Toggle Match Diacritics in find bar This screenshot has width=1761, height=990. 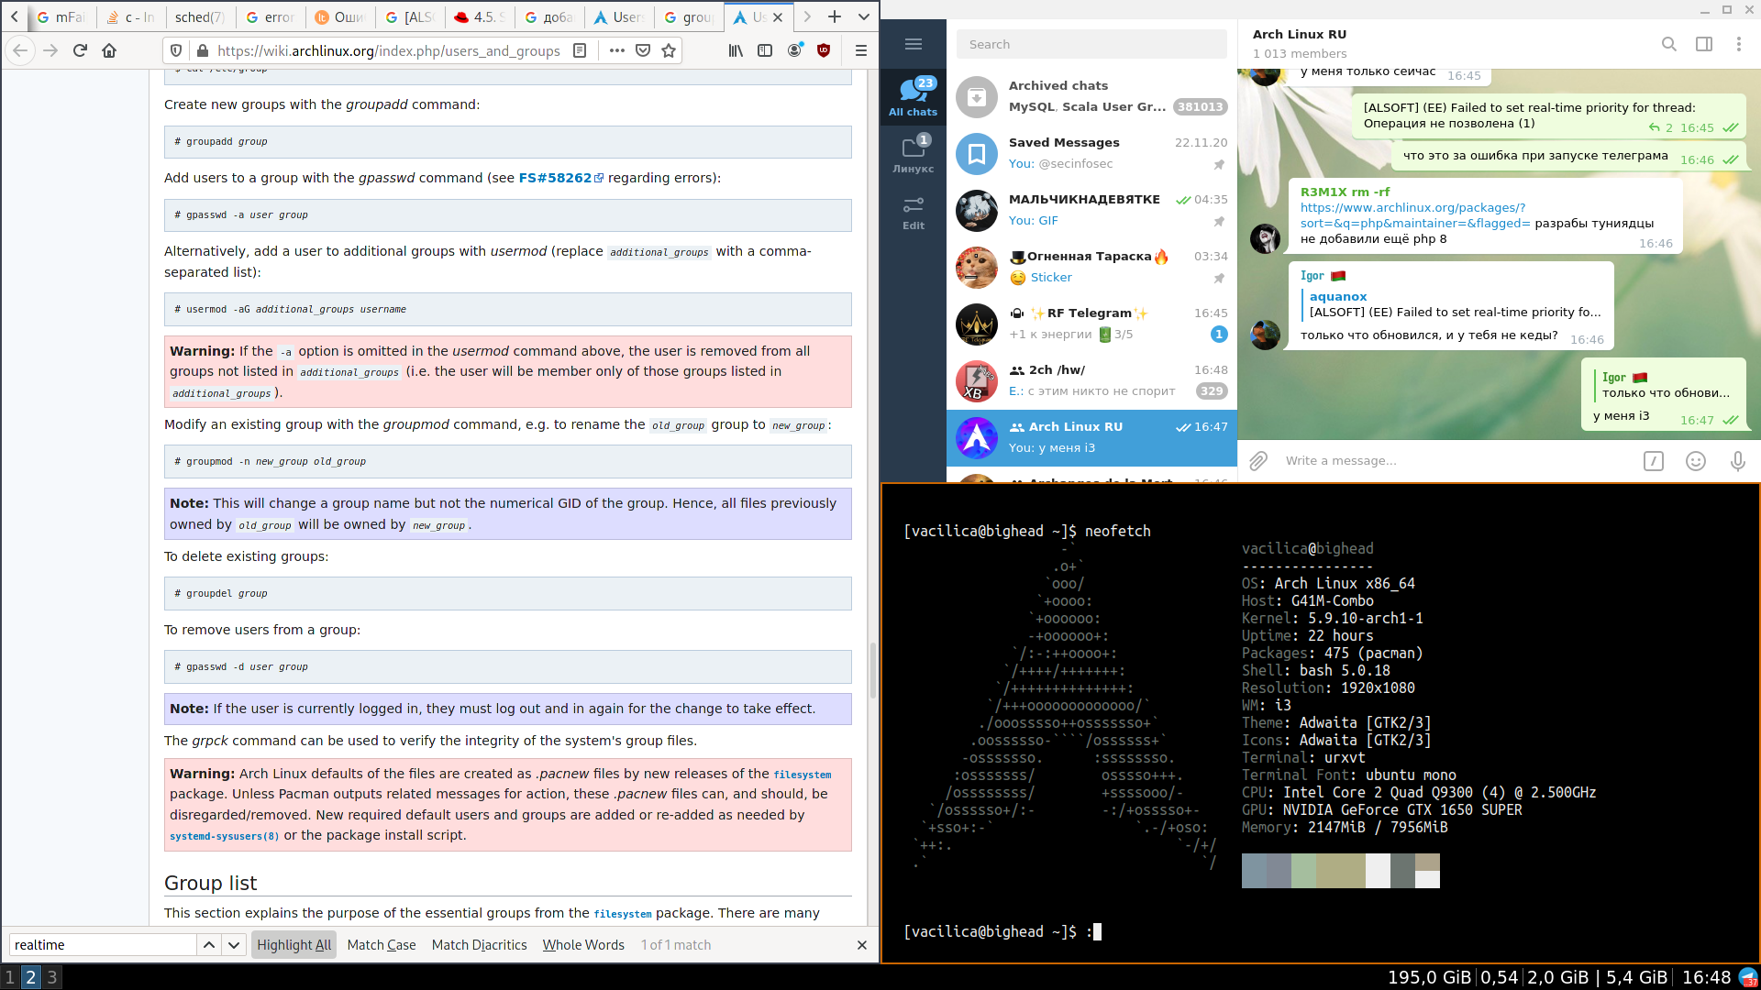479,945
